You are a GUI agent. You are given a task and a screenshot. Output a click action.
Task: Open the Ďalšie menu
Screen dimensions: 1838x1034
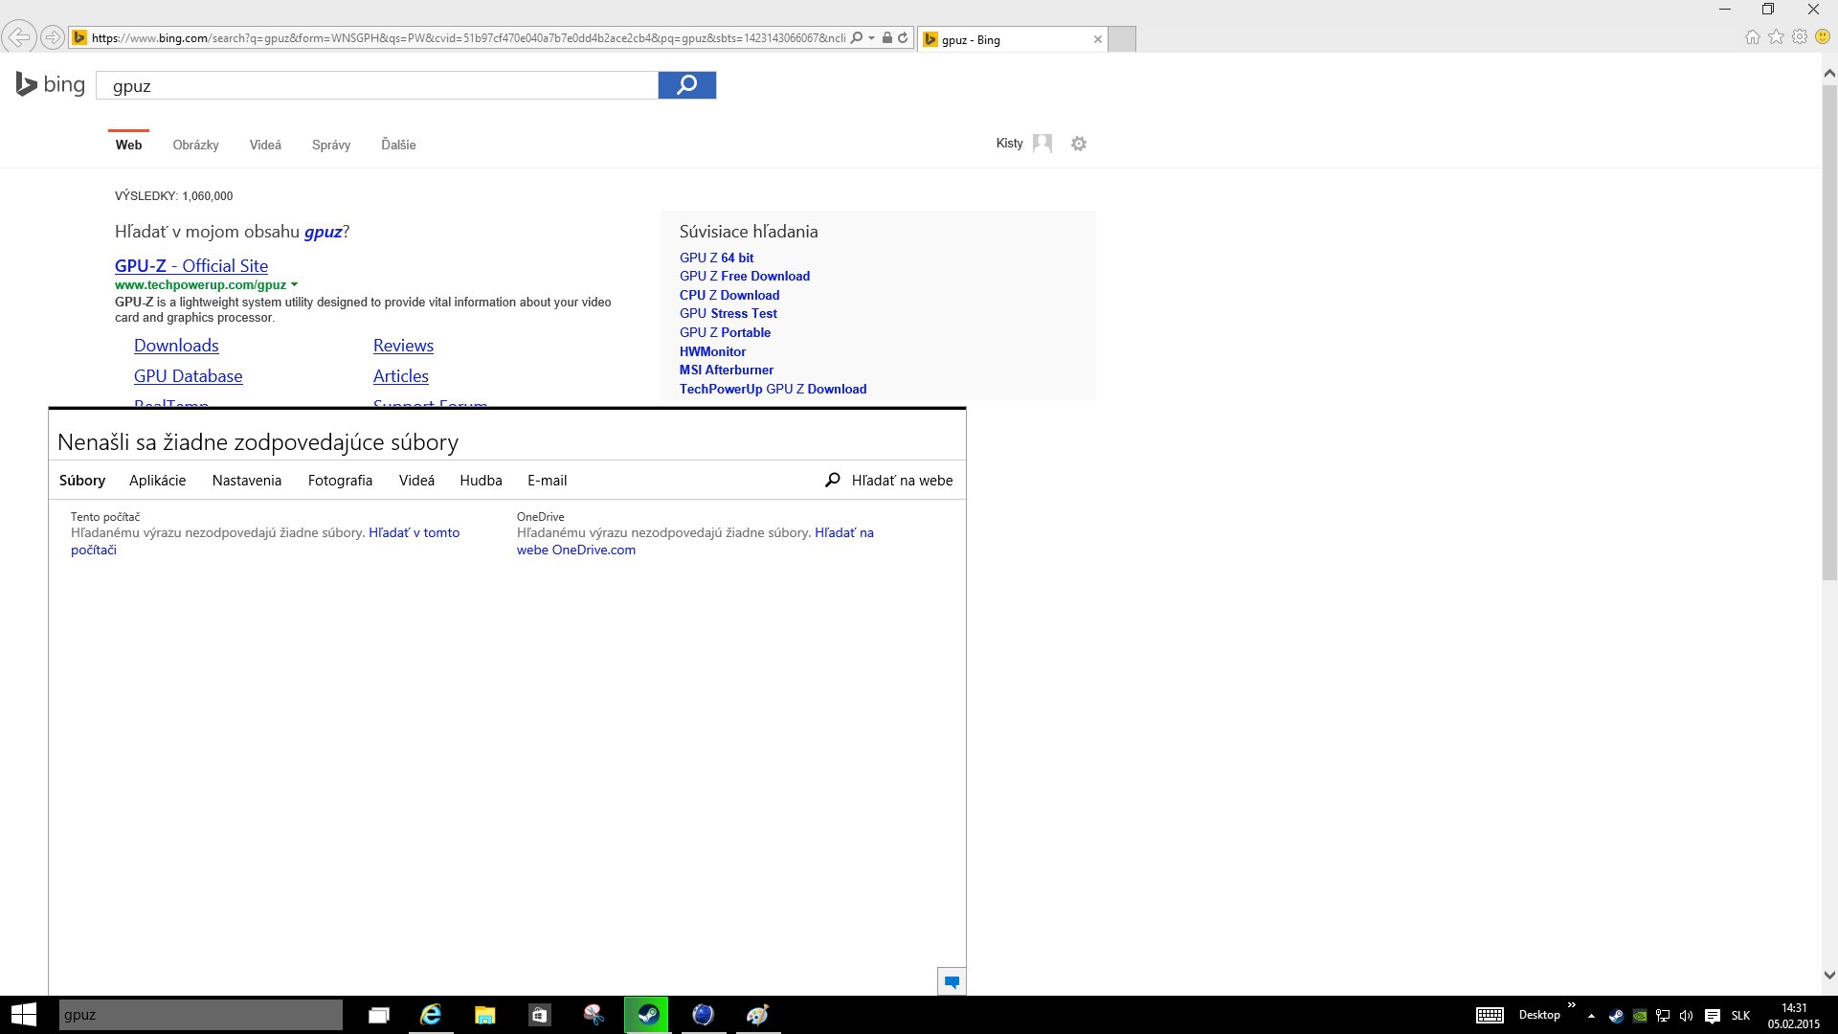pyautogui.click(x=398, y=145)
